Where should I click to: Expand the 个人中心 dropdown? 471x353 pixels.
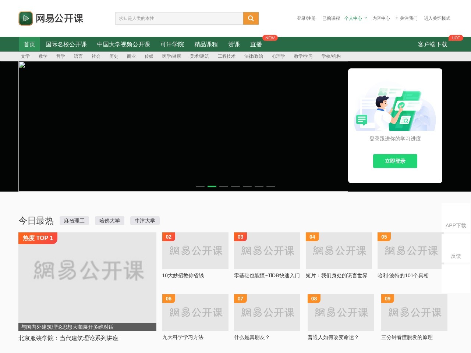click(x=355, y=18)
